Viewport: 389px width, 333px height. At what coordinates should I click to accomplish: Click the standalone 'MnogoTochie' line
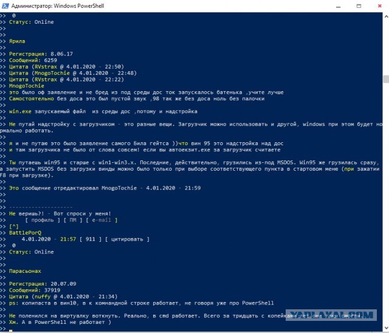pyautogui.click(x=27, y=86)
